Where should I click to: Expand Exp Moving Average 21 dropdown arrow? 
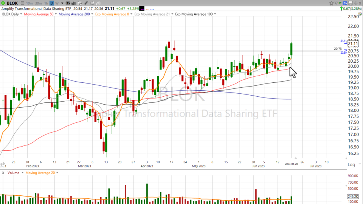172,14
